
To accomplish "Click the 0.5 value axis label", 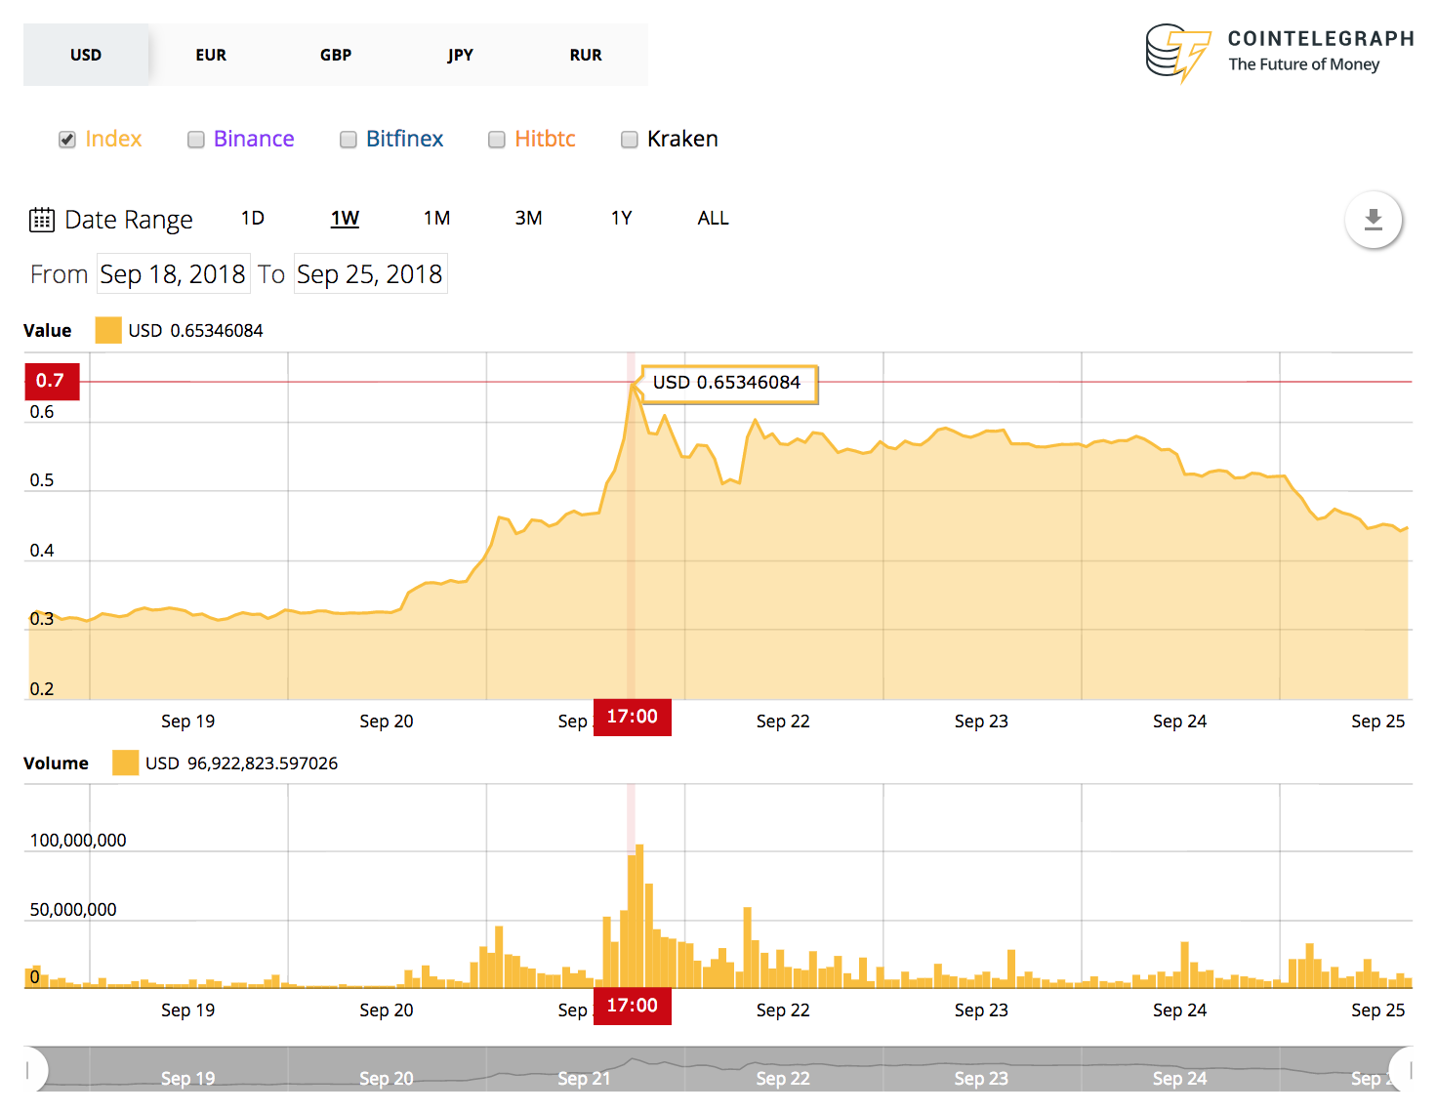I will (x=42, y=480).
